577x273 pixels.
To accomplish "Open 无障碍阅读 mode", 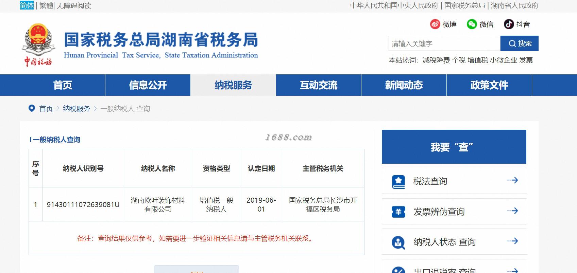I will point(74,5).
